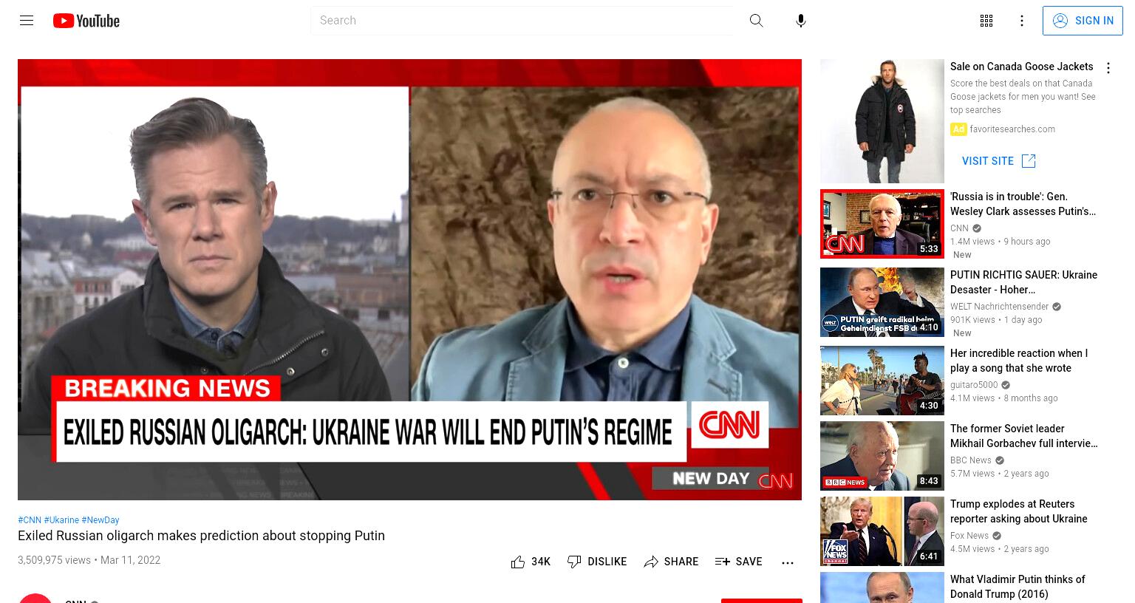This screenshot has width=1135, height=603.
Task: Click the #NewDay hashtag
Action: click(100, 520)
